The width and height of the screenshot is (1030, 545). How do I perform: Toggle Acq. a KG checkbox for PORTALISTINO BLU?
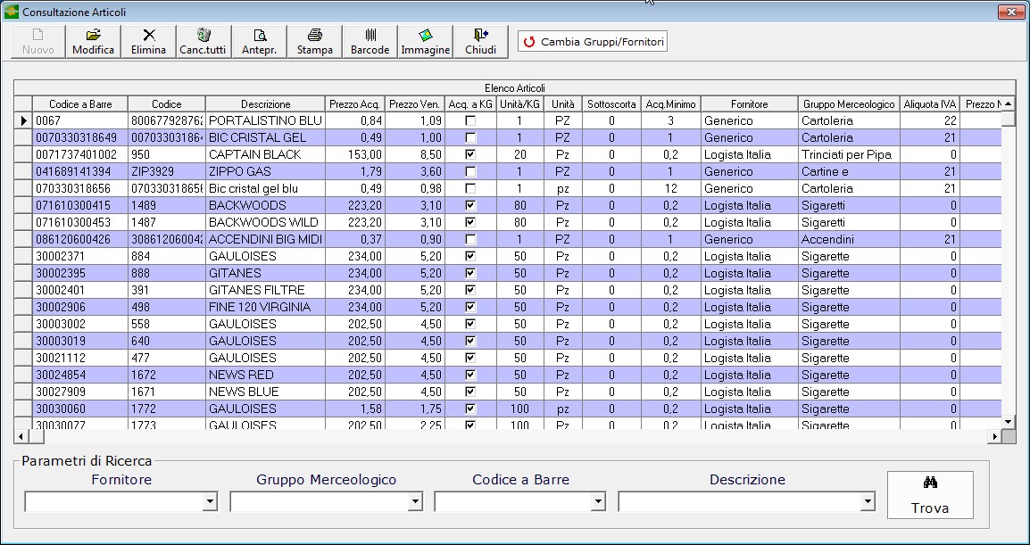[470, 120]
